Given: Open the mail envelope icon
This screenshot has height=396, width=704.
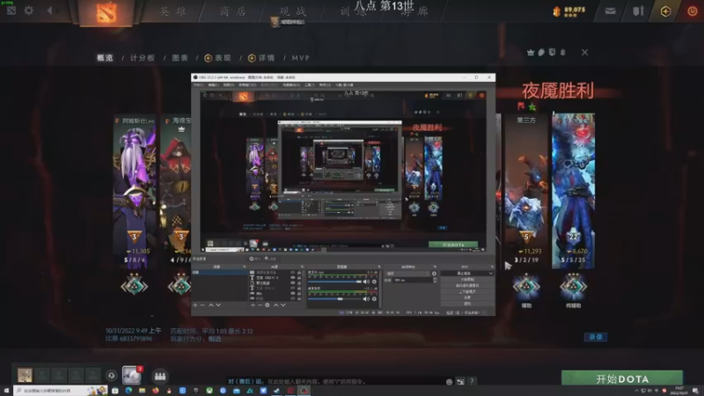Looking at the screenshot, I should pyautogui.click(x=610, y=11).
